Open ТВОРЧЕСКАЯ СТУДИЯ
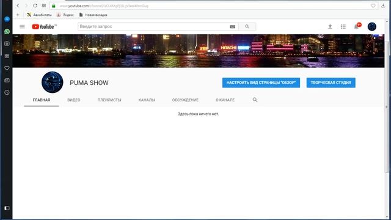Viewport: 391px width, 220px height. [331, 82]
